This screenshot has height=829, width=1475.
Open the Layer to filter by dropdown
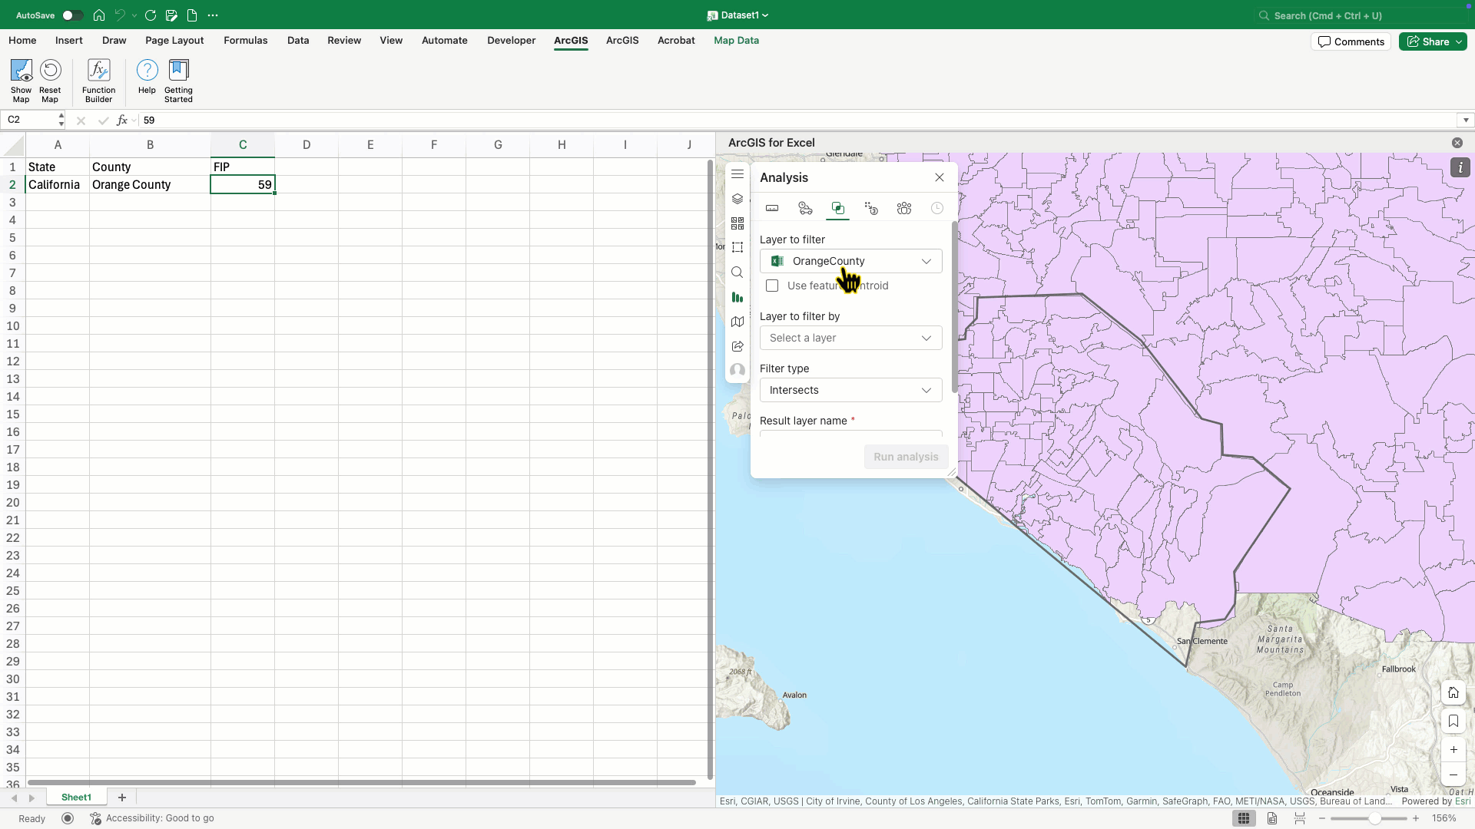(x=850, y=338)
